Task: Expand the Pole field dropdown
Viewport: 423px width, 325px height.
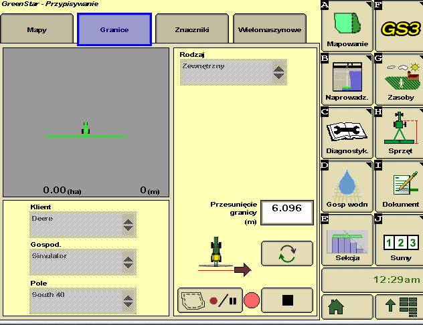Action: coord(83,301)
